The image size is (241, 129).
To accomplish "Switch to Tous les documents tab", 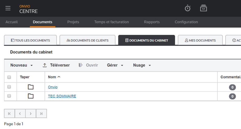I will (x=30, y=40).
